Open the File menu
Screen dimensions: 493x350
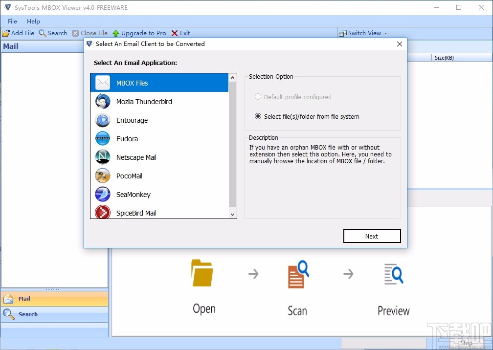tap(12, 21)
